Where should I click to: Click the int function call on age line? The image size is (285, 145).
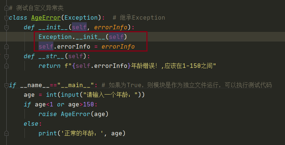point(52,95)
